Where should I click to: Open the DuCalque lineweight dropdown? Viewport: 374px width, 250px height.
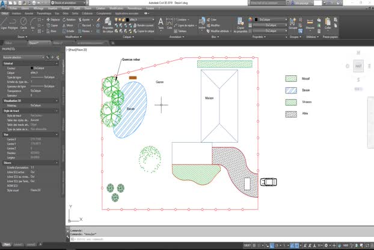(x=270, y=25)
